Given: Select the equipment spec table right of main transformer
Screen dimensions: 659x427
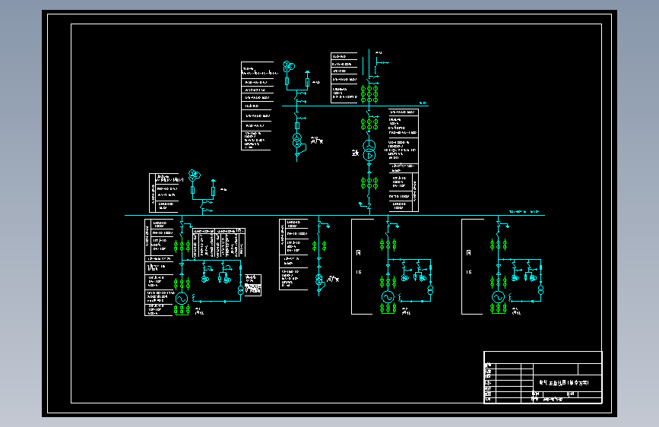Looking at the screenshot, I should coord(404,160).
